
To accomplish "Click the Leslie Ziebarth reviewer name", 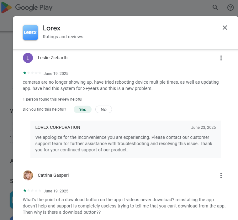I will (x=52, y=58).
